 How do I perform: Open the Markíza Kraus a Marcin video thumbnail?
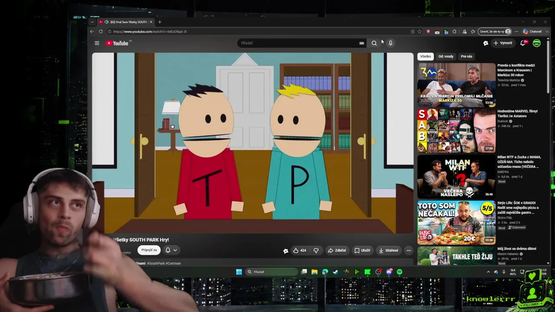tap(456, 84)
